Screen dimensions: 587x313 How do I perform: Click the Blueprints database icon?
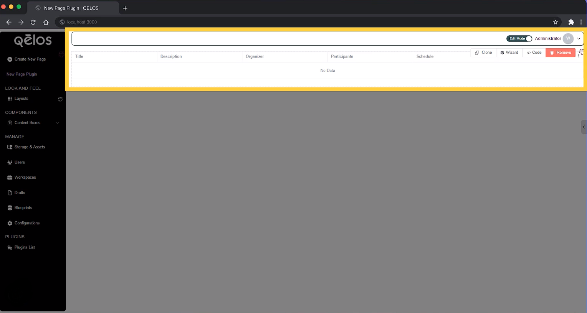click(10, 208)
